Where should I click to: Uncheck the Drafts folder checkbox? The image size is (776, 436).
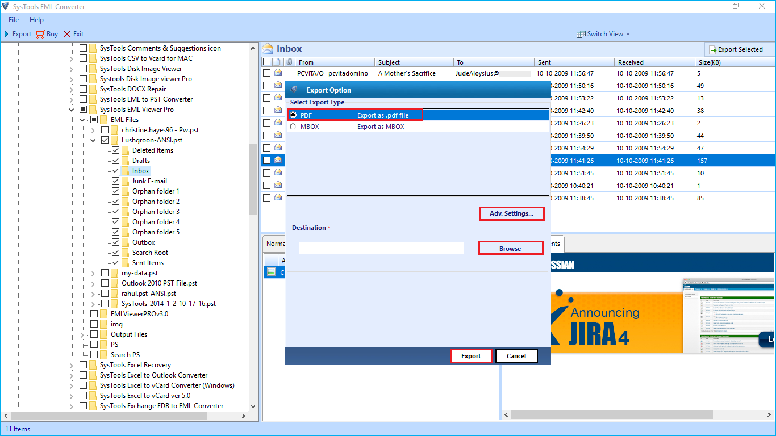pyautogui.click(x=116, y=161)
